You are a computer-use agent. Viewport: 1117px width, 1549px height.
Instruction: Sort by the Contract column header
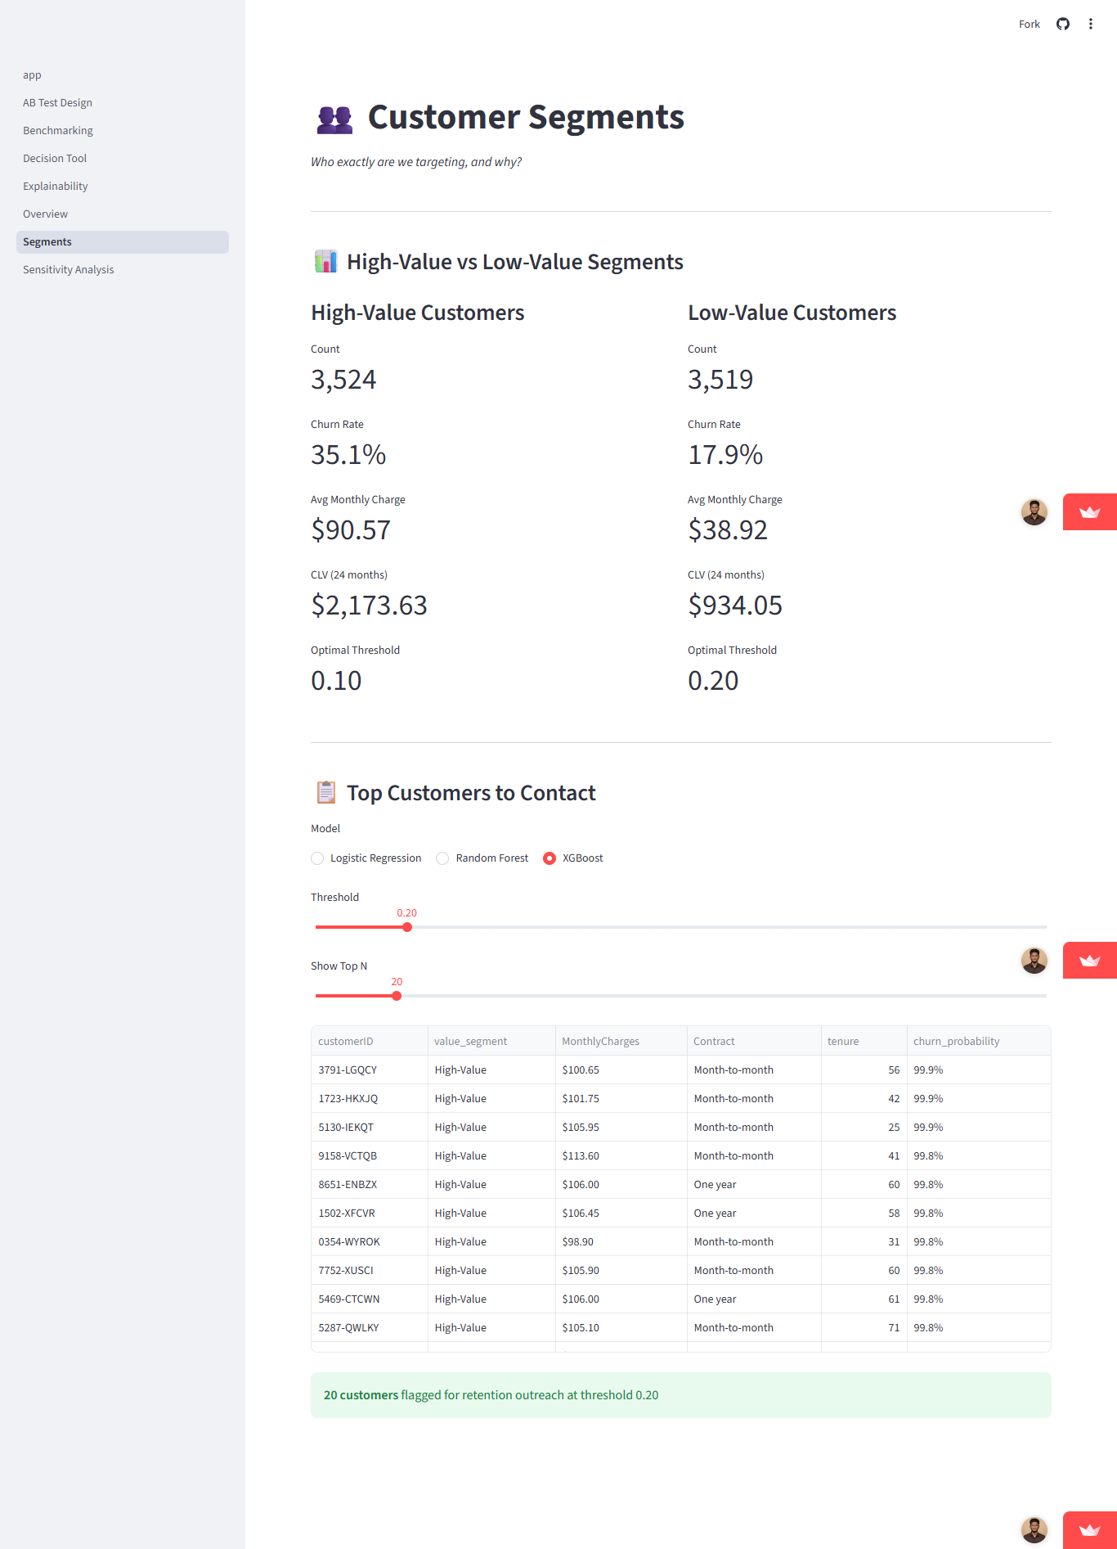754,1041
